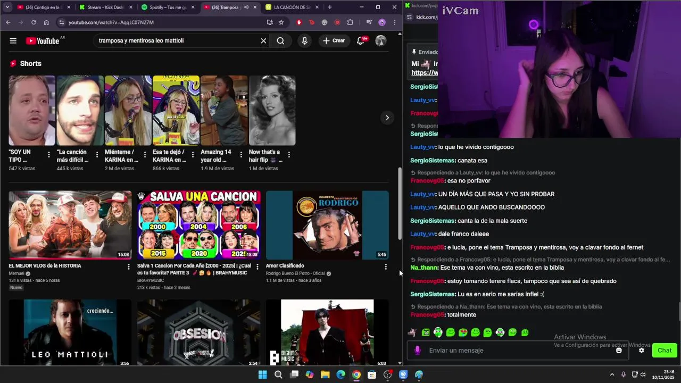
Task: Open Chrome home page button
Action: [x=46, y=22]
